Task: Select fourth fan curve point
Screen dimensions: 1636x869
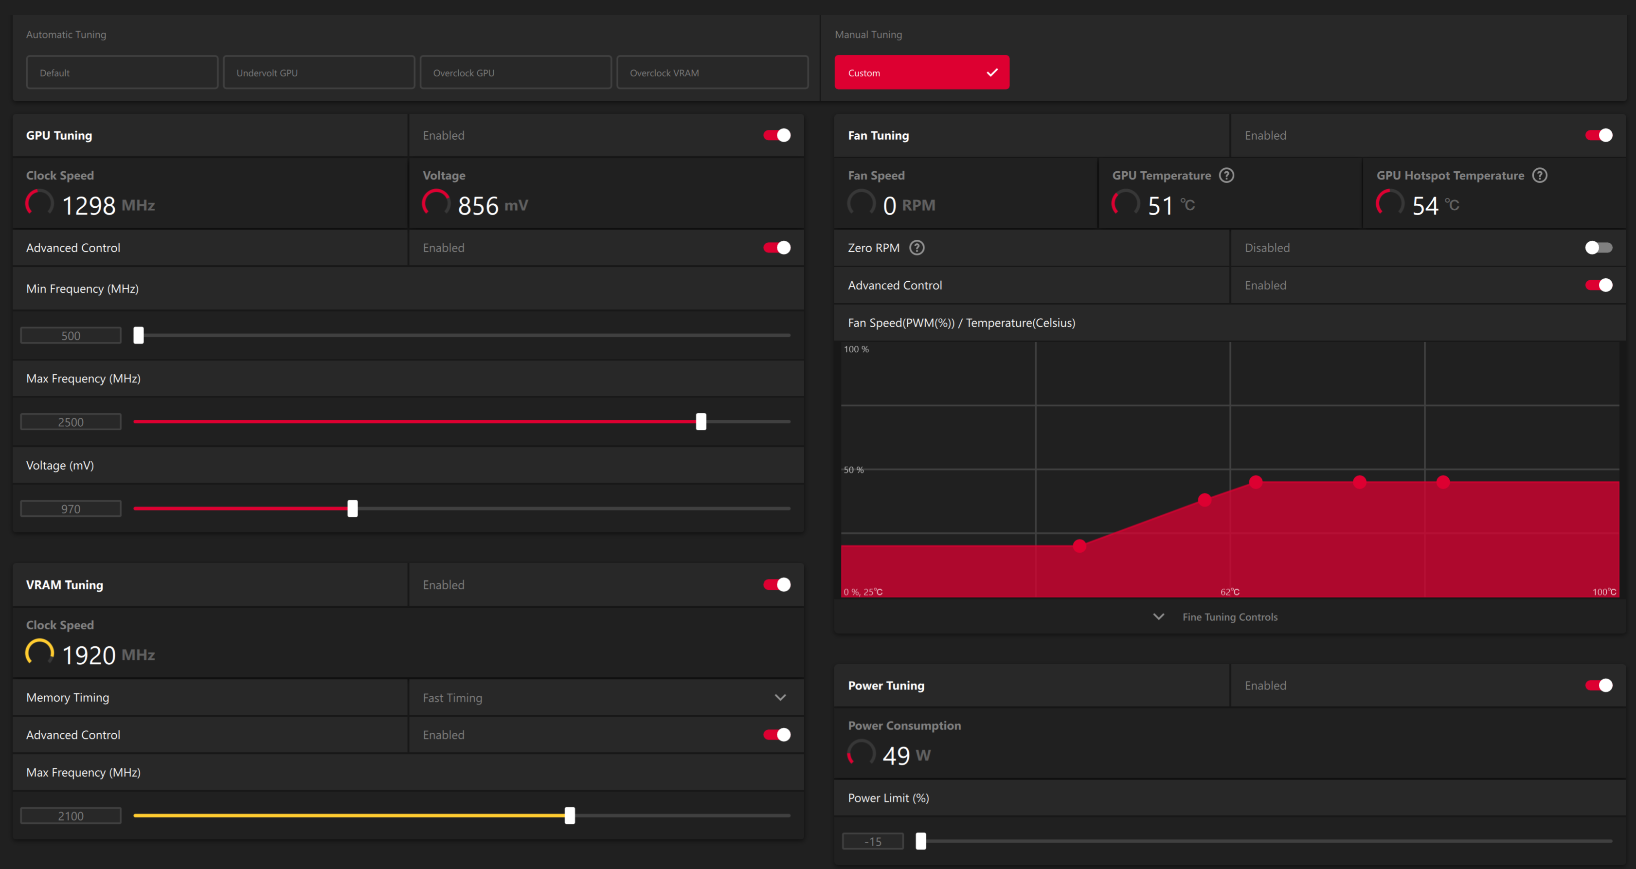Action: coord(1360,482)
